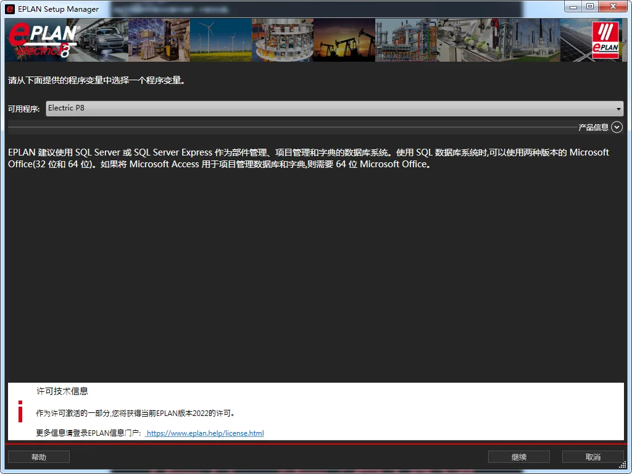Click the 产品信息 label
632x474 pixels.
click(x=593, y=127)
